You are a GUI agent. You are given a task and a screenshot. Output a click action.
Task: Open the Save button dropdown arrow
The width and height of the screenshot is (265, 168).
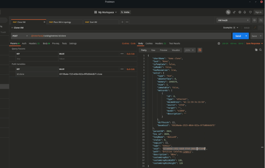[261, 36]
